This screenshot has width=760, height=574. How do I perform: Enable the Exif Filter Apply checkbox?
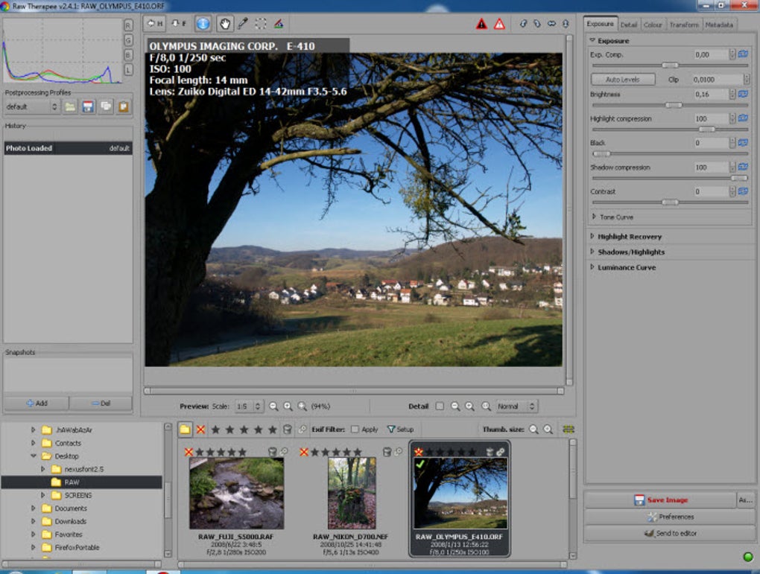click(355, 429)
